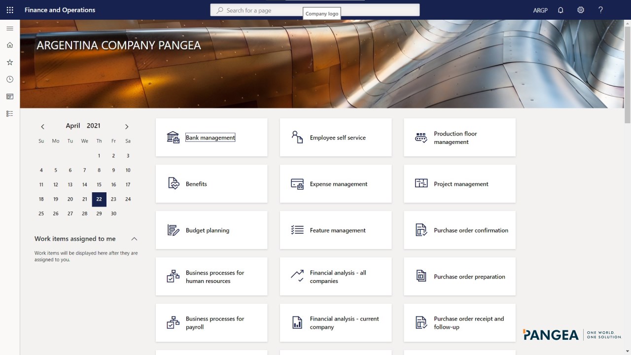Click the Bank management tile icon
The image size is (631, 355).
pyautogui.click(x=173, y=138)
